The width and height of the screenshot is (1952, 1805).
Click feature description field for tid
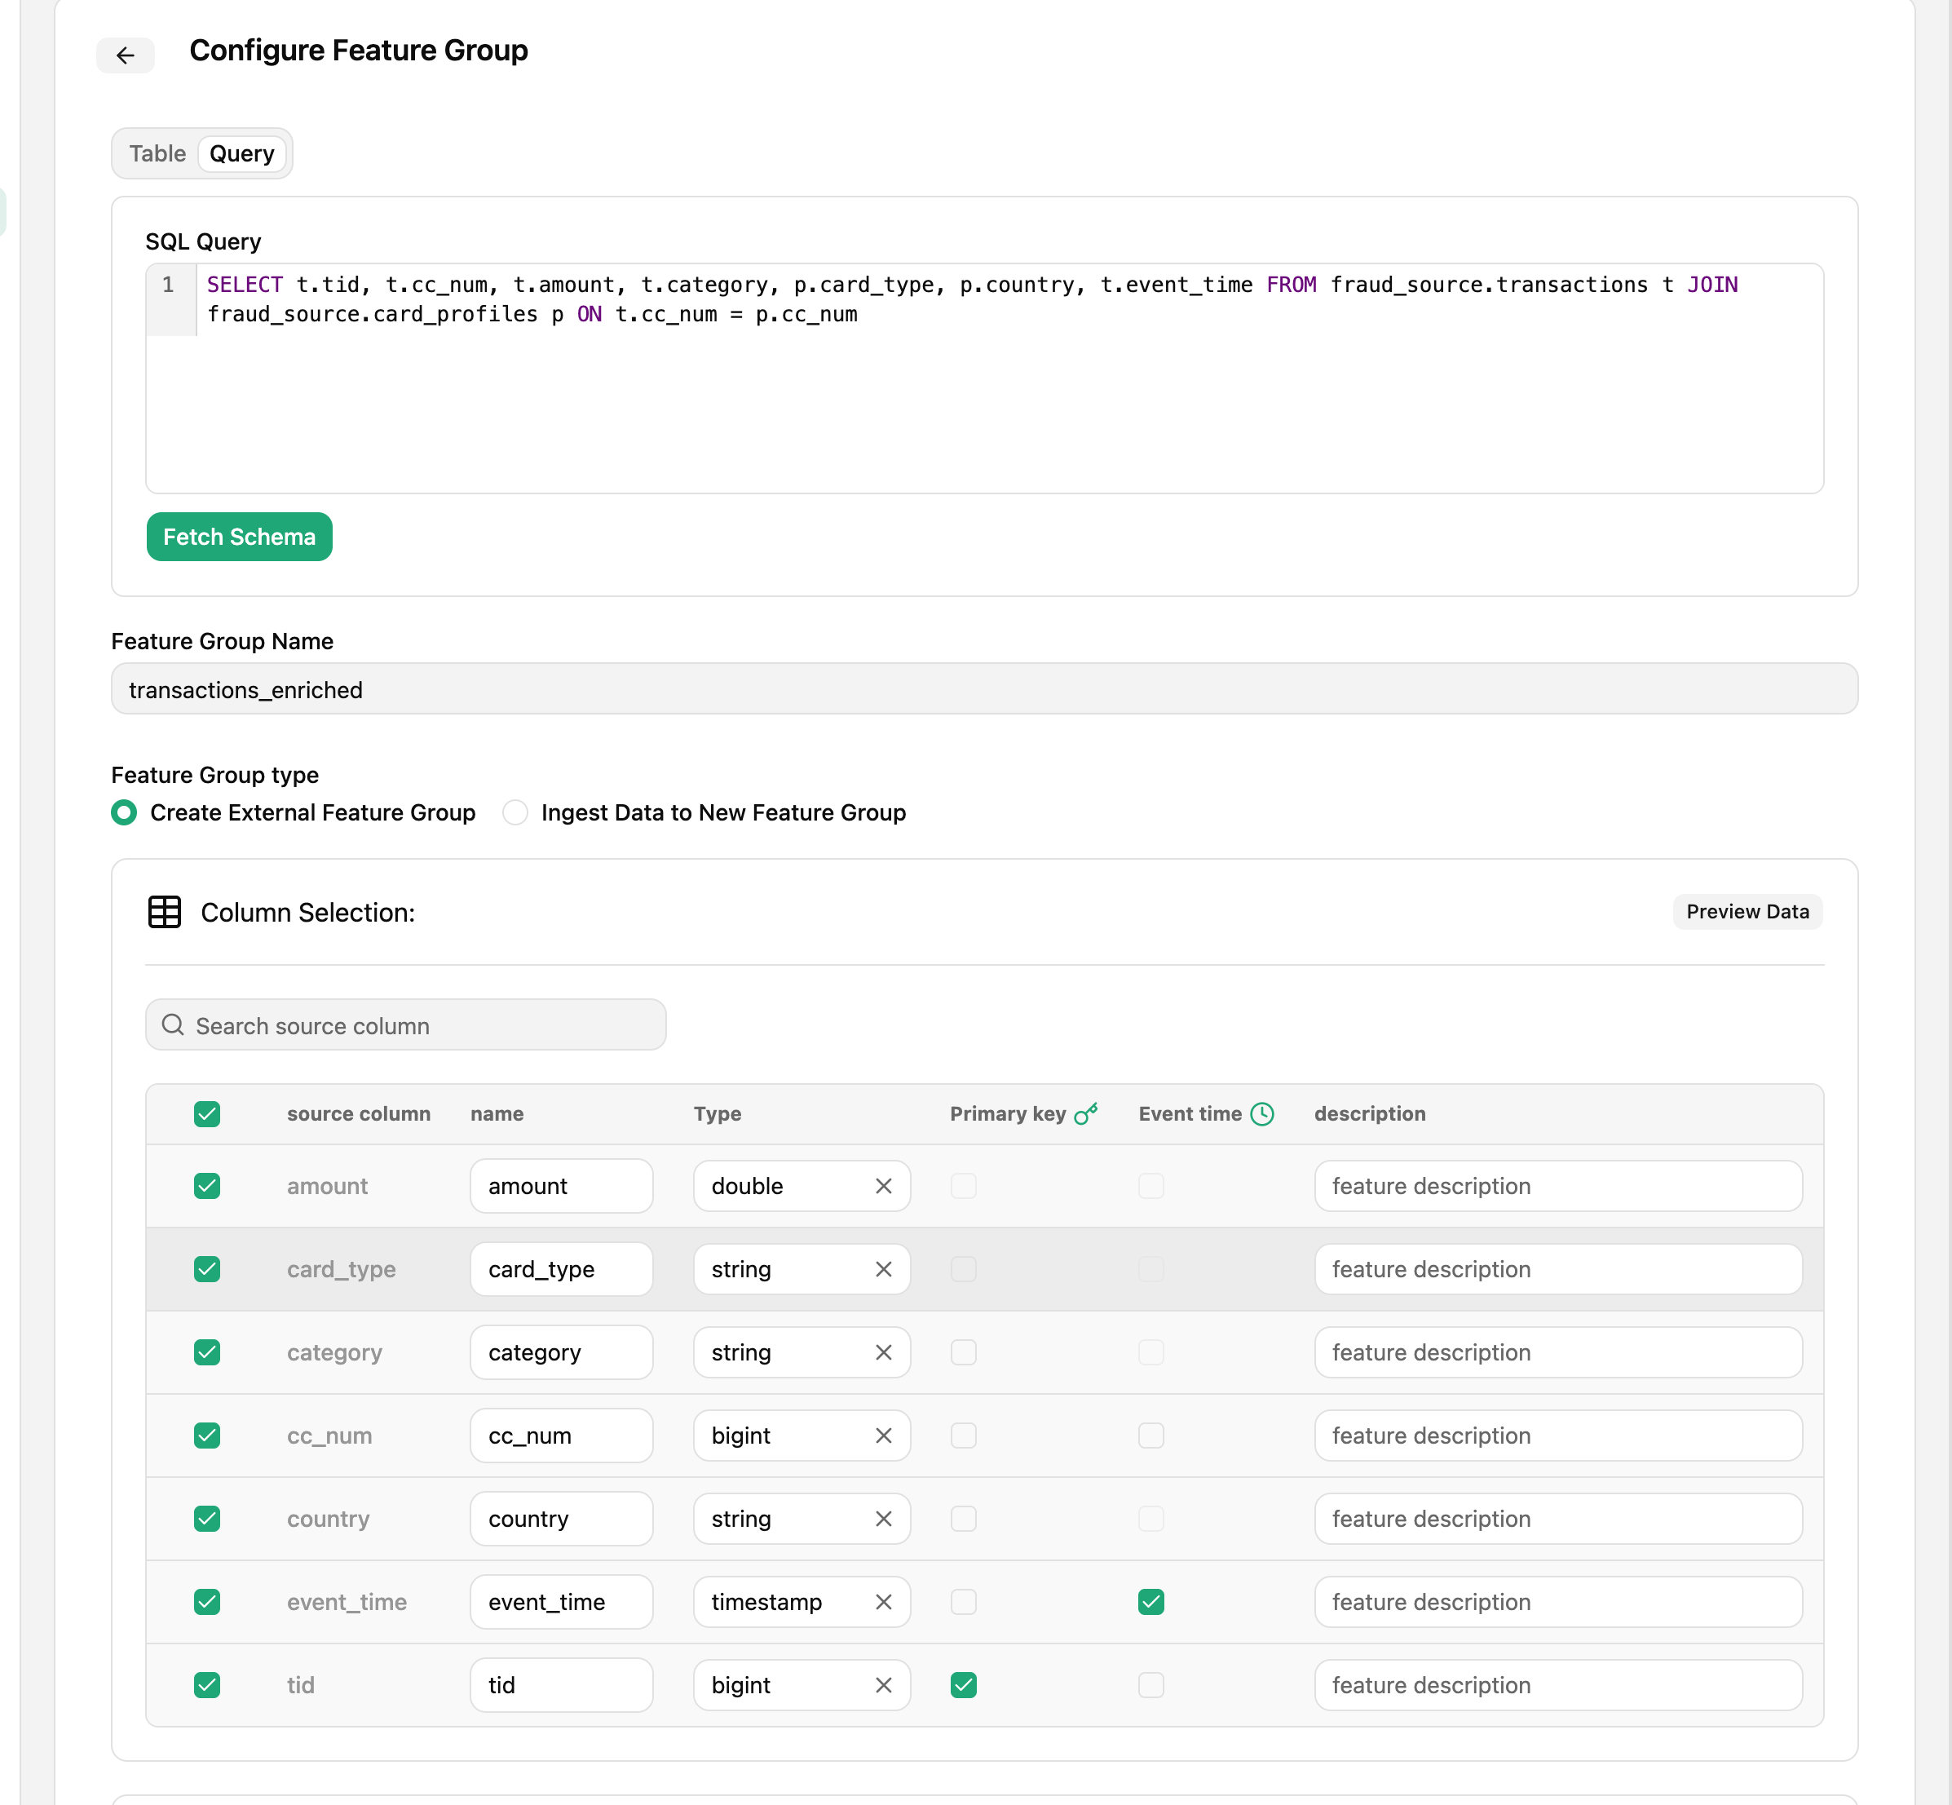pos(1558,1685)
